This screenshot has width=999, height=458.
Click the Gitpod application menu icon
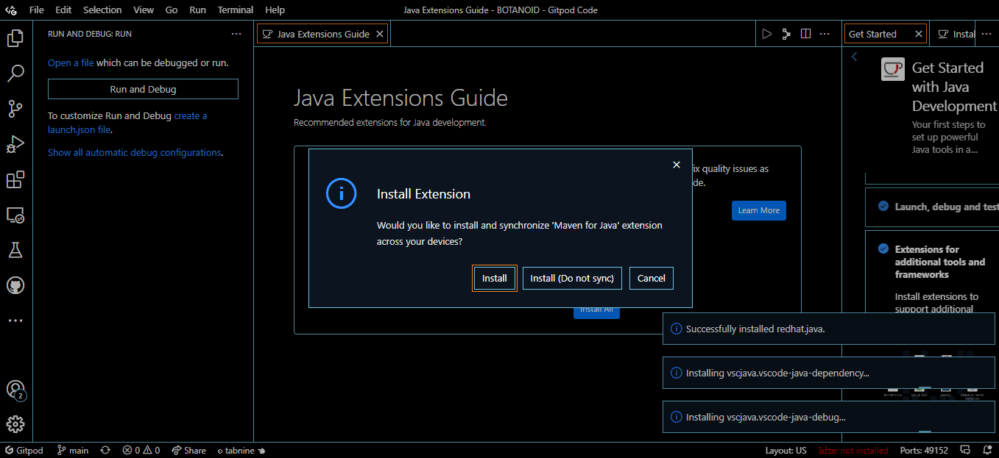tap(12, 10)
